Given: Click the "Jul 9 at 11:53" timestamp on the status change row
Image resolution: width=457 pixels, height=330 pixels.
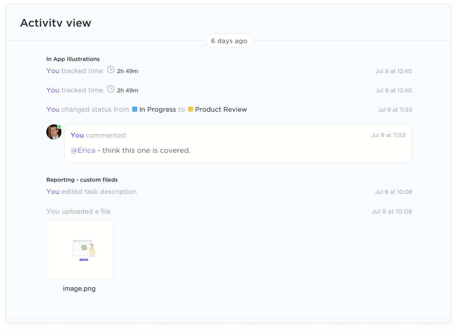Looking at the screenshot, I should click(x=395, y=110).
